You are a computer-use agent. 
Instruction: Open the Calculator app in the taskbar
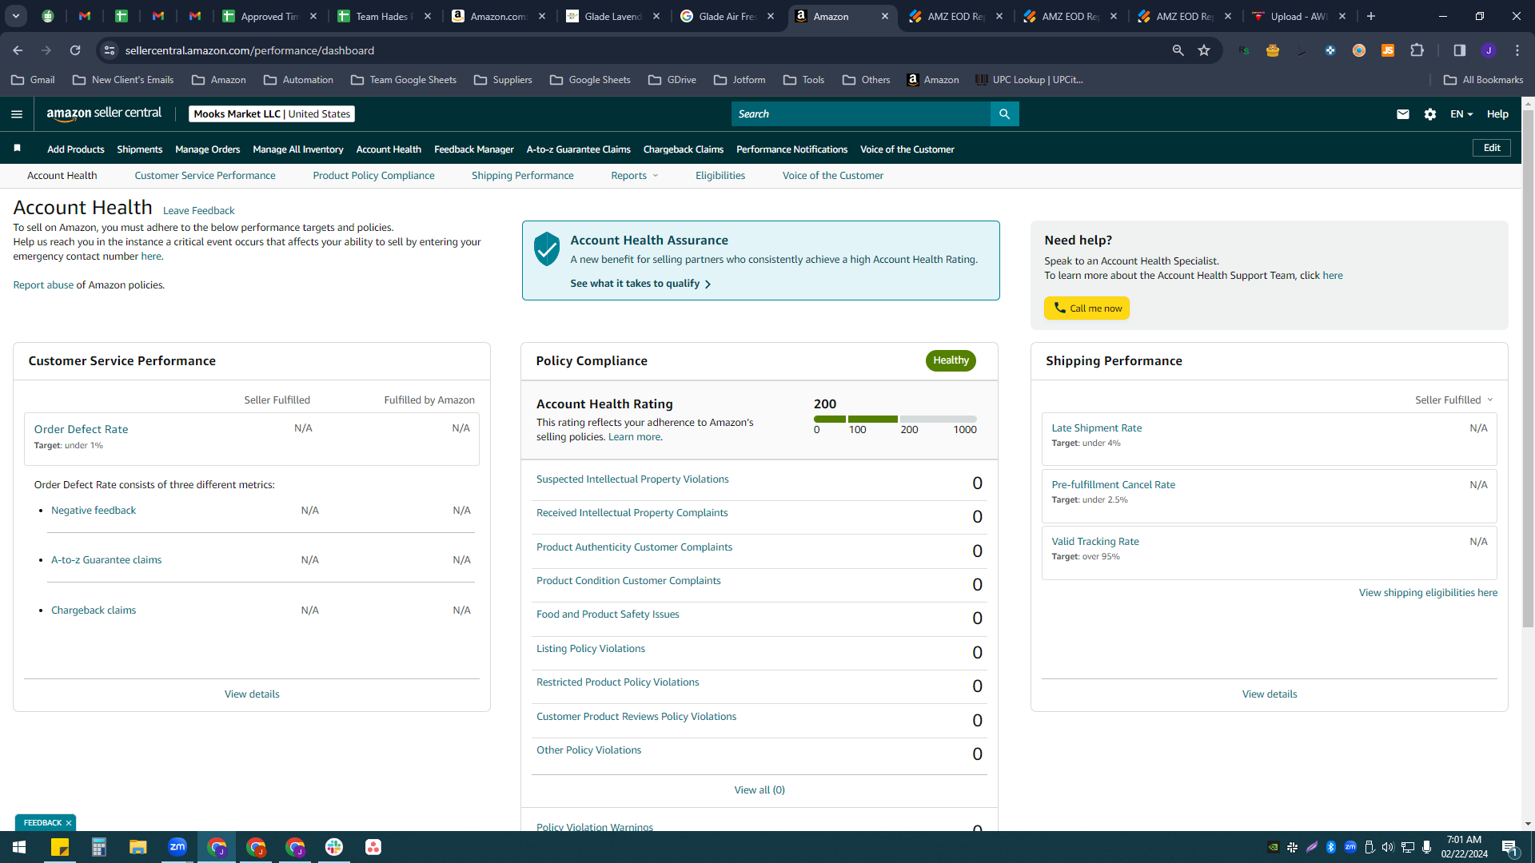coord(98,847)
